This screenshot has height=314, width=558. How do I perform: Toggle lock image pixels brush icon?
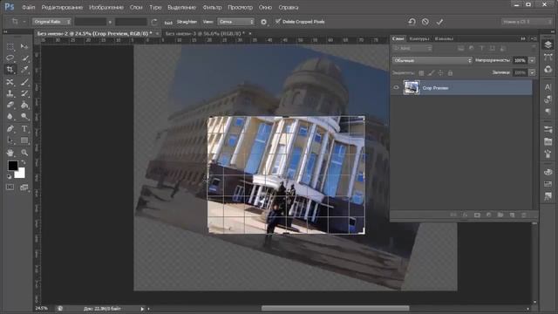431,72
